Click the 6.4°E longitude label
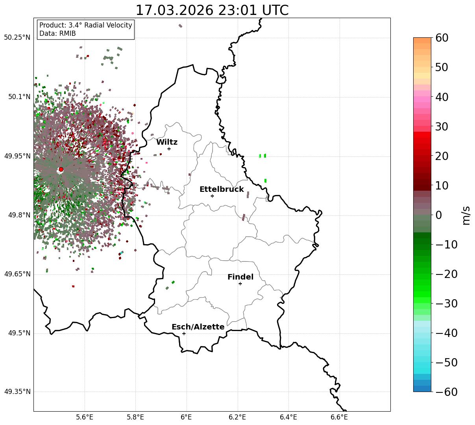 (288, 417)
